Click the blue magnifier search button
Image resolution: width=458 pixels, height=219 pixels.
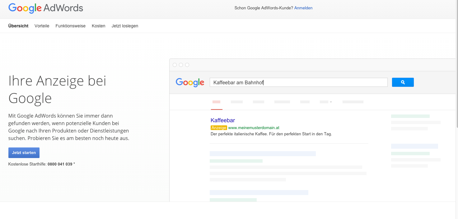[x=403, y=82]
